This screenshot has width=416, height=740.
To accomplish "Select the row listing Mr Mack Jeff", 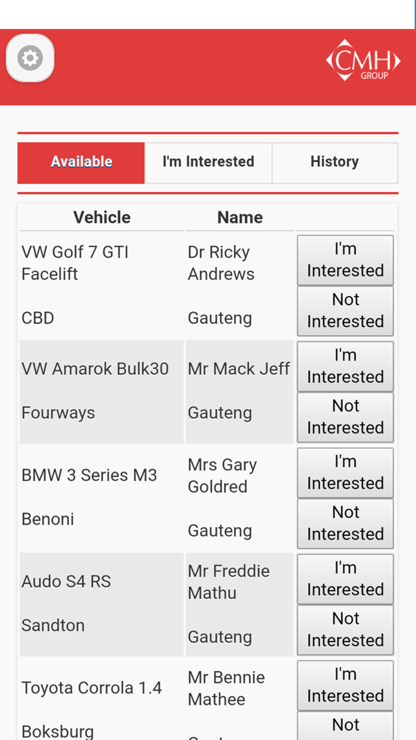I will pyautogui.click(x=239, y=369).
